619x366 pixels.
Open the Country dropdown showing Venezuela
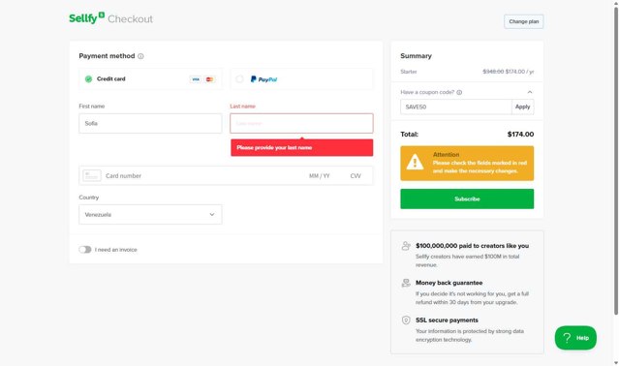150,214
